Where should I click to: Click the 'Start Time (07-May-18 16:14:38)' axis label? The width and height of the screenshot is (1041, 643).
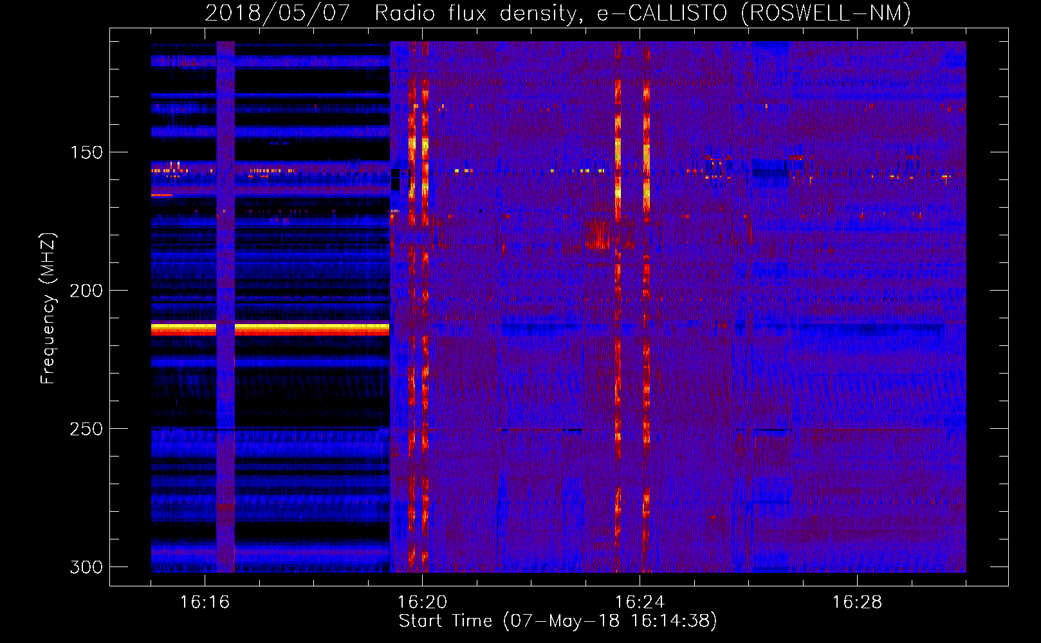(558, 621)
